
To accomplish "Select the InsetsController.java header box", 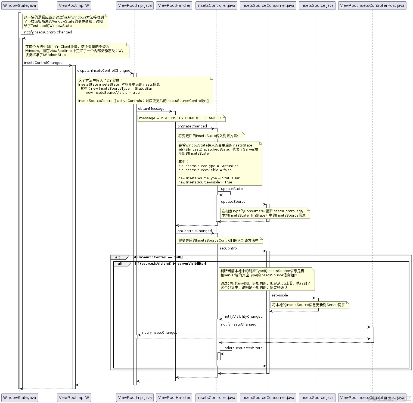I will pos(216,5).
